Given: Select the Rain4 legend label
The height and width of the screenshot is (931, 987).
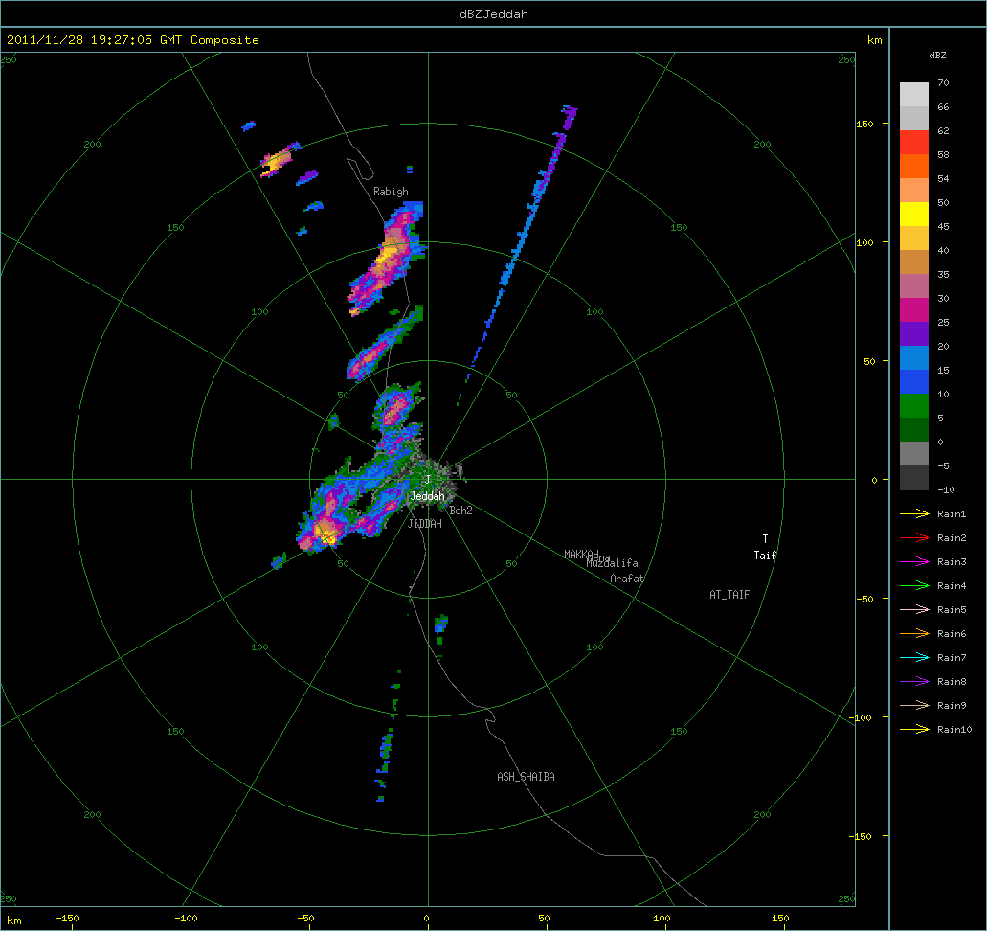Looking at the screenshot, I should coord(952,586).
